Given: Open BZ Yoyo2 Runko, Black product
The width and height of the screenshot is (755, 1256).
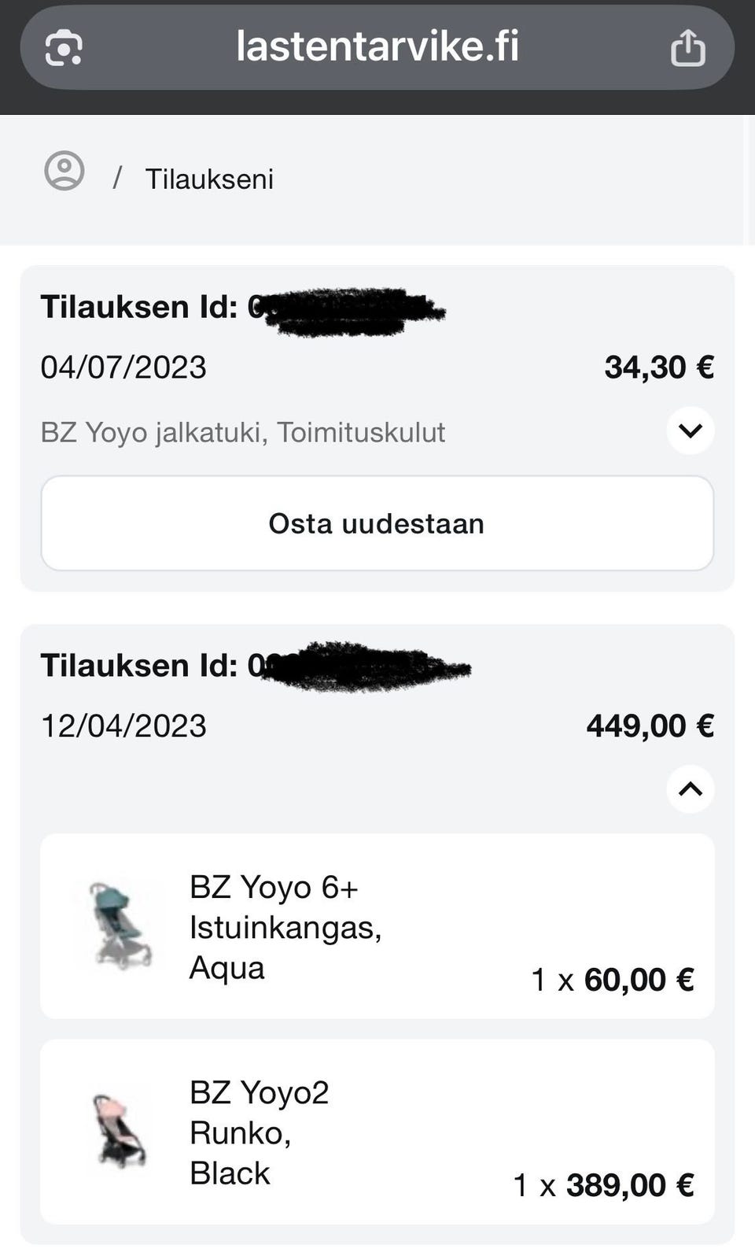Looking at the screenshot, I should pos(259,1132).
